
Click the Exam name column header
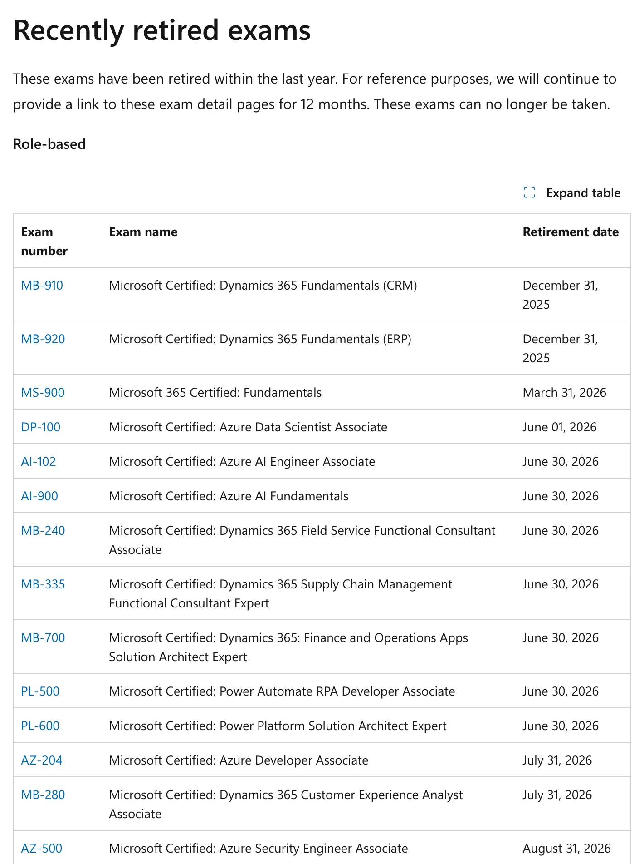click(143, 232)
